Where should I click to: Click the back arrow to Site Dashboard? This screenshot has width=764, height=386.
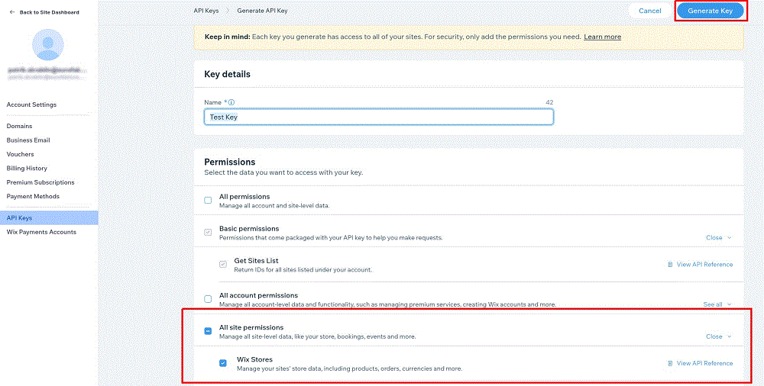coord(12,12)
